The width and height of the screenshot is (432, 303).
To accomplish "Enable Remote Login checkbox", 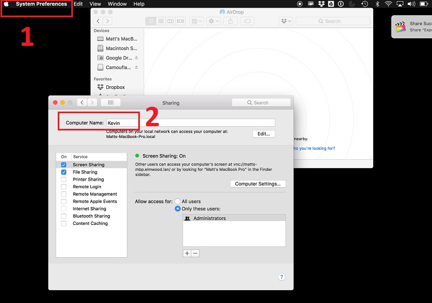I will point(64,187).
